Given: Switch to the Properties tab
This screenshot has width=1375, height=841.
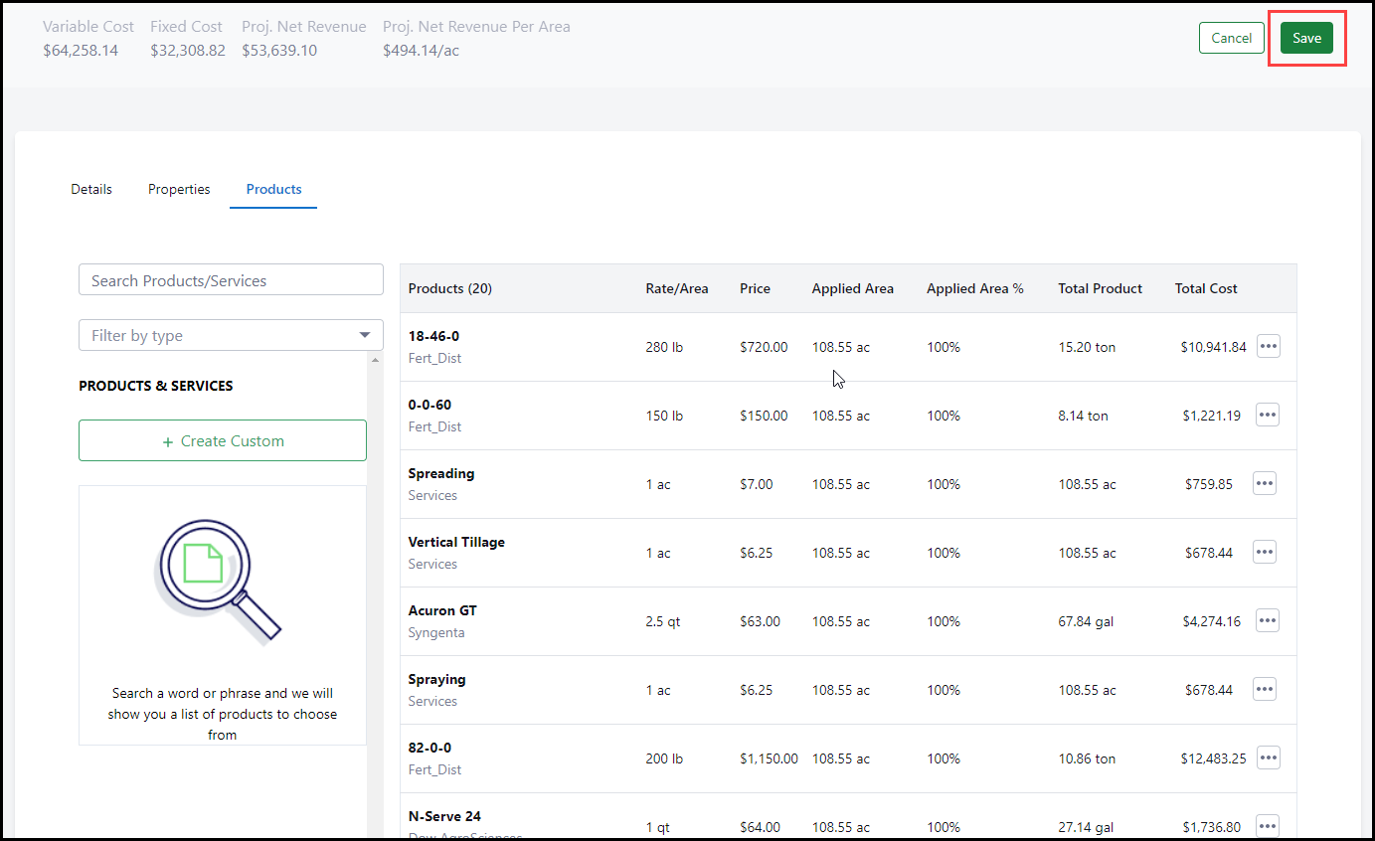Looking at the screenshot, I should click(179, 189).
